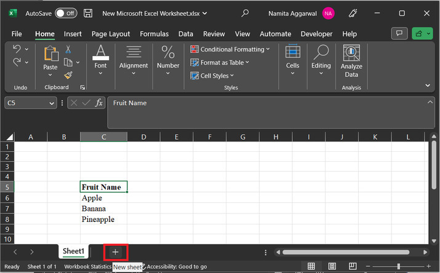Open the Comments speech bubble button
The height and width of the screenshot is (273, 440).
coord(399,34)
